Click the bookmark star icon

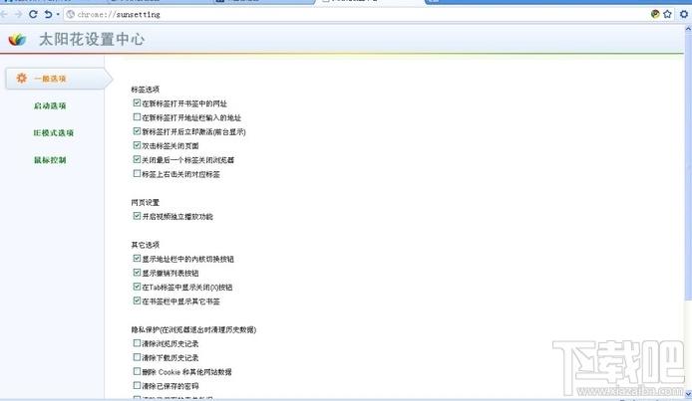pyautogui.click(x=667, y=14)
